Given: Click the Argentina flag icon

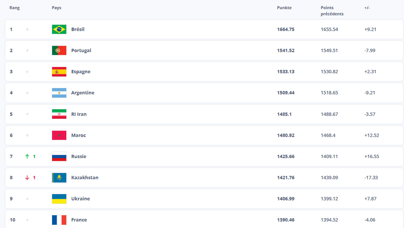Looking at the screenshot, I should point(59,93).
